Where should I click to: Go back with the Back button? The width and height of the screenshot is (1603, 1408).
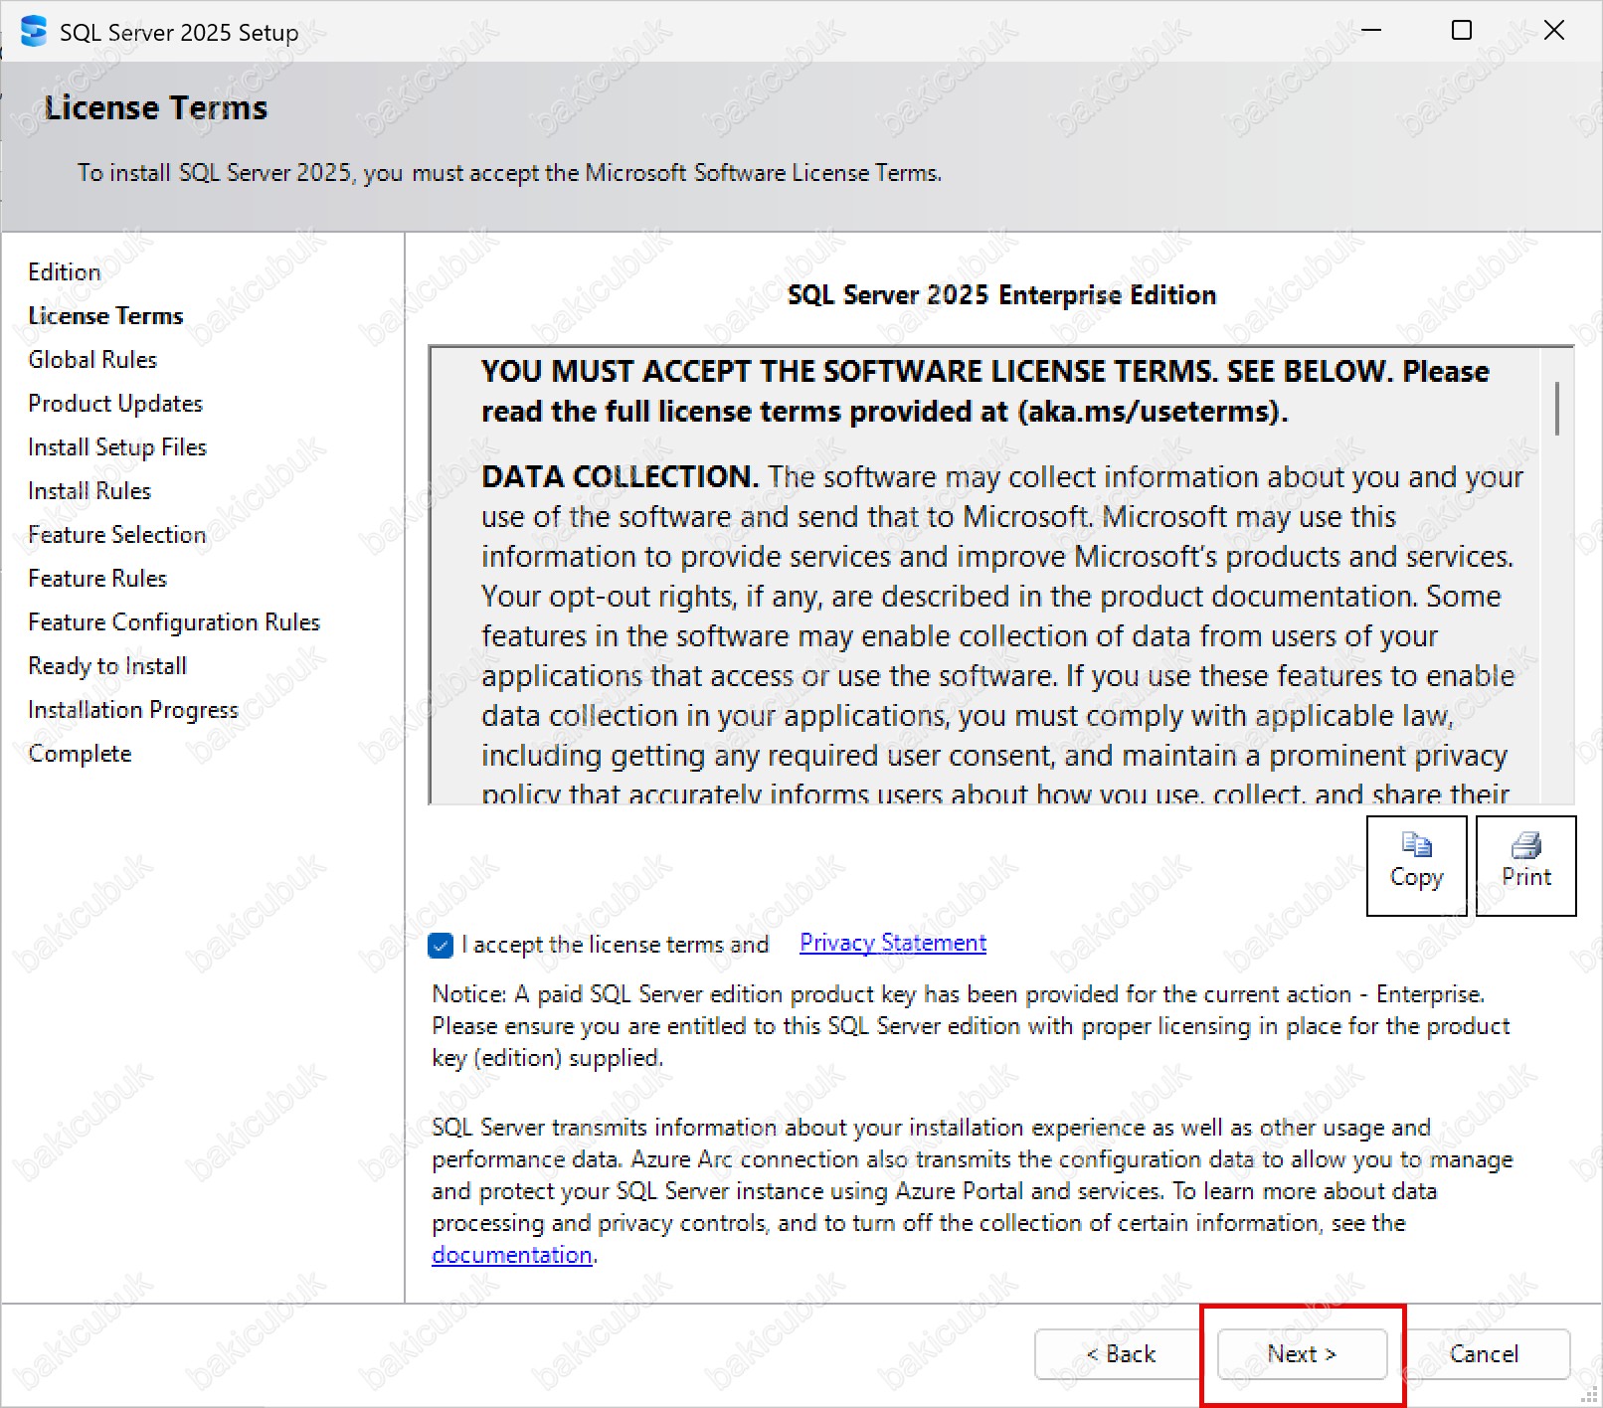[x=1120, y=1353]
